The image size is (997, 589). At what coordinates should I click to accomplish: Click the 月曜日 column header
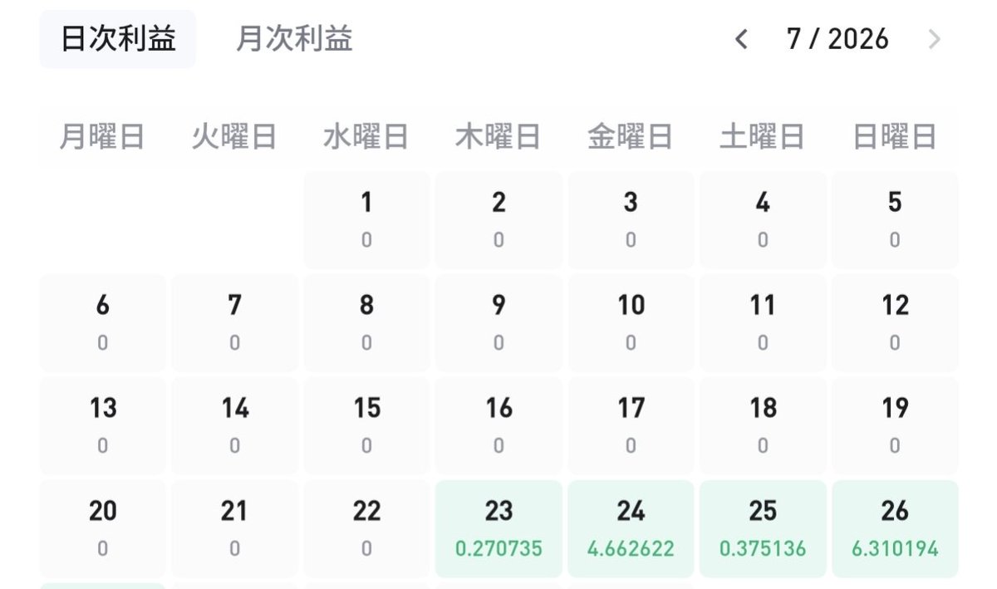click(102, 136)
